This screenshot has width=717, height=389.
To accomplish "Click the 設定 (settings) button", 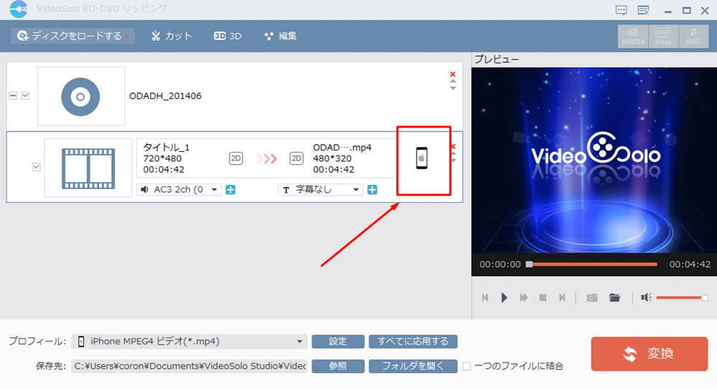I will (338, 342).
